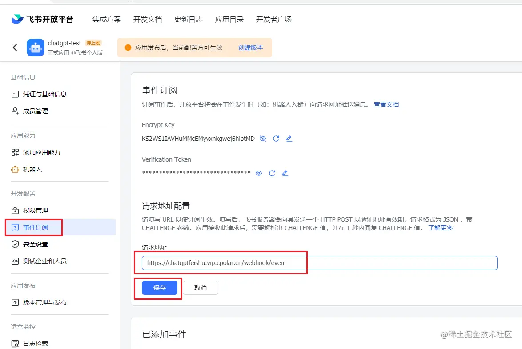Click the 事件订阅 sidebar icon
522x349 pixels.
click(x=15, y=227)
